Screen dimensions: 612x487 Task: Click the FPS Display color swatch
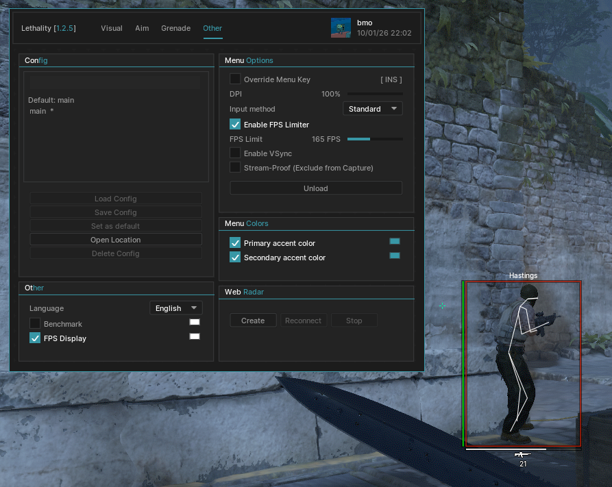[x=195, y=336]
